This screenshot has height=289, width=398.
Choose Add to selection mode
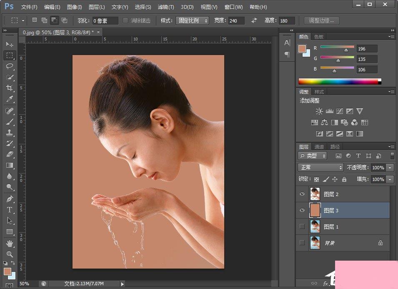(45, 20)
